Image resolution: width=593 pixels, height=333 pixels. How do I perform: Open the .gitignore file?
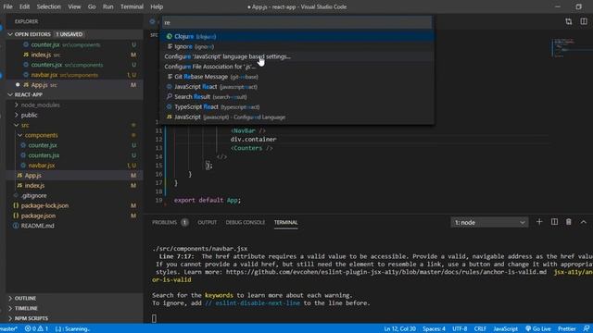pyautogui.click(x=74, y=195)
